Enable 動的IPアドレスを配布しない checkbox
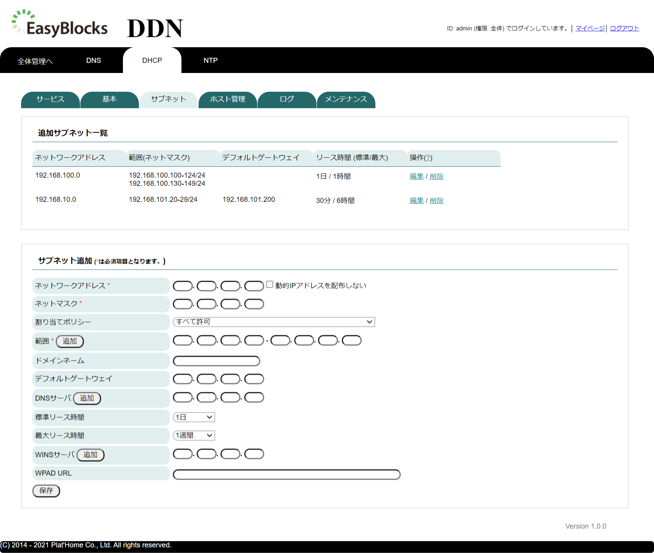This screenshot has height=553, width=654. [270, 285]
